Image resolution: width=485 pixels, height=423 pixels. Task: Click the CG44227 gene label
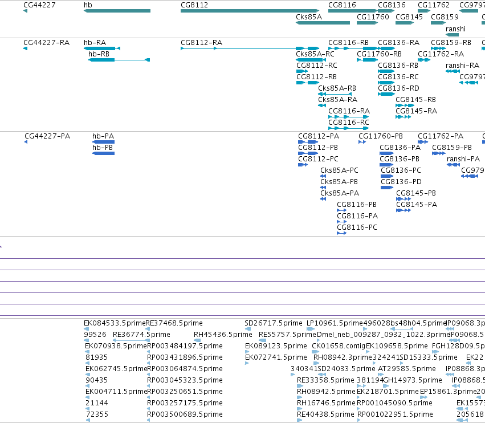[x=39, y=5]
